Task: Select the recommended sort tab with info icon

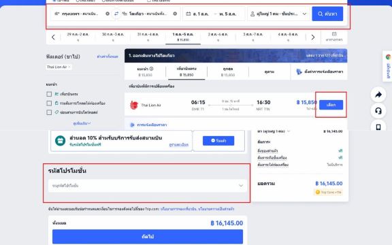Action: 145,71
